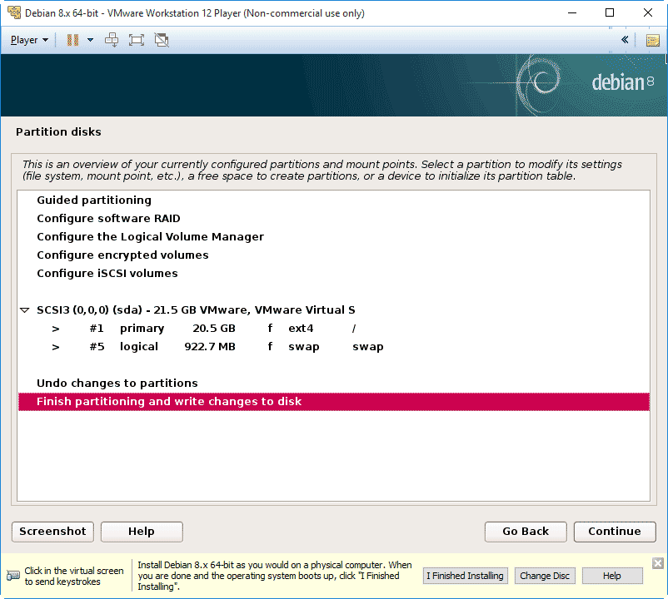Click the Go Back button

point(526,532)
